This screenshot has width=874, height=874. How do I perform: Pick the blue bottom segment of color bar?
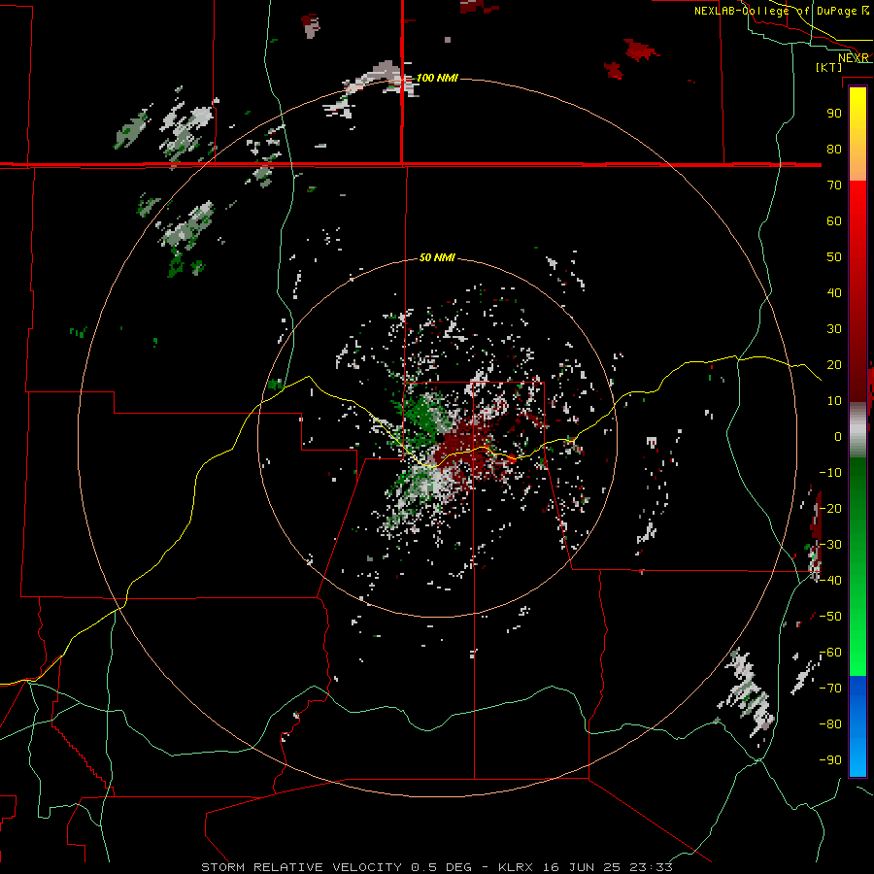(857, 726)
